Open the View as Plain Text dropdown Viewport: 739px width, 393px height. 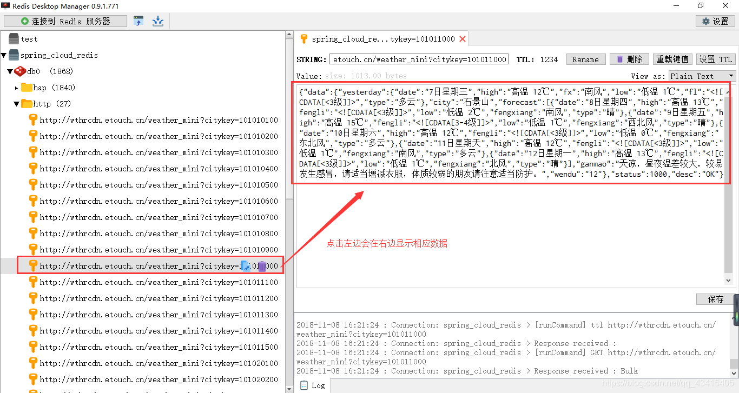click(x=702, y=76)
